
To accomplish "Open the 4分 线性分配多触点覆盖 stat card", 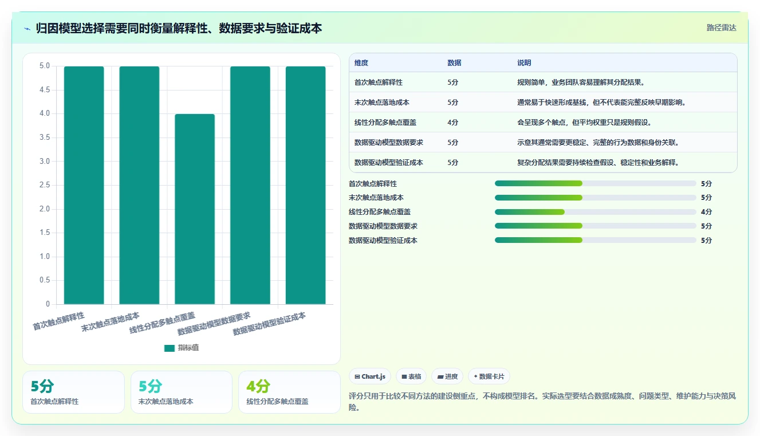I will point(289,392).
